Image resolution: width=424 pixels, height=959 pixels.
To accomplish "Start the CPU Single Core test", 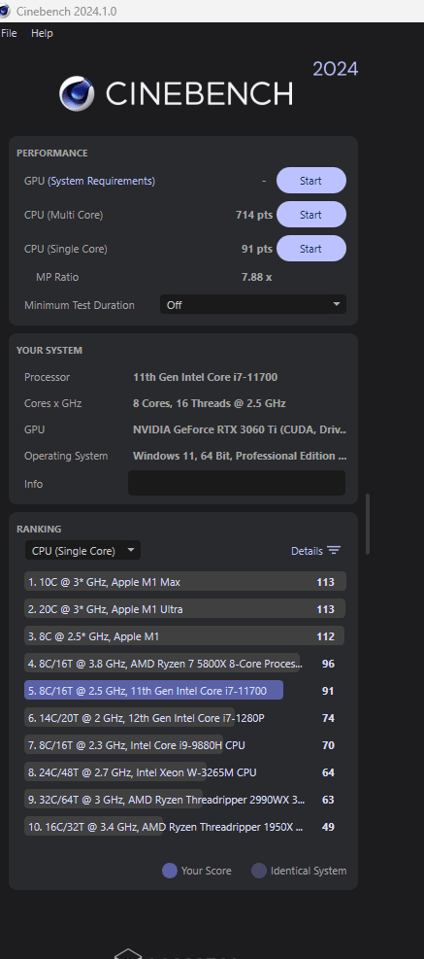I will coord(311,249).
